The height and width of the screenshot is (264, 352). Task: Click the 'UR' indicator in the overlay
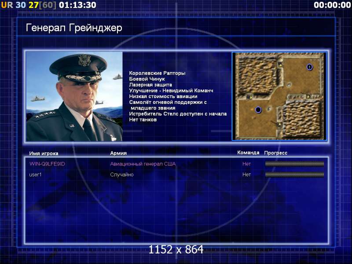point(7,5)
